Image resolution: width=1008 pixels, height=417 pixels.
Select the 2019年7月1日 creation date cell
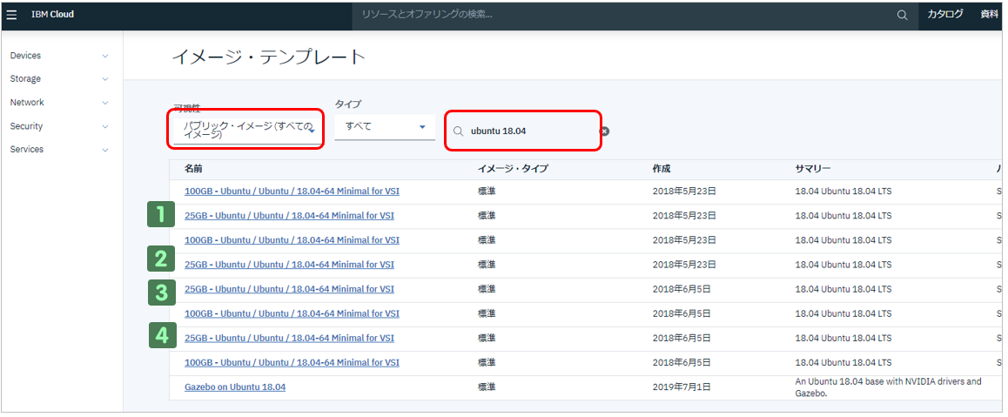coord(681,387)
